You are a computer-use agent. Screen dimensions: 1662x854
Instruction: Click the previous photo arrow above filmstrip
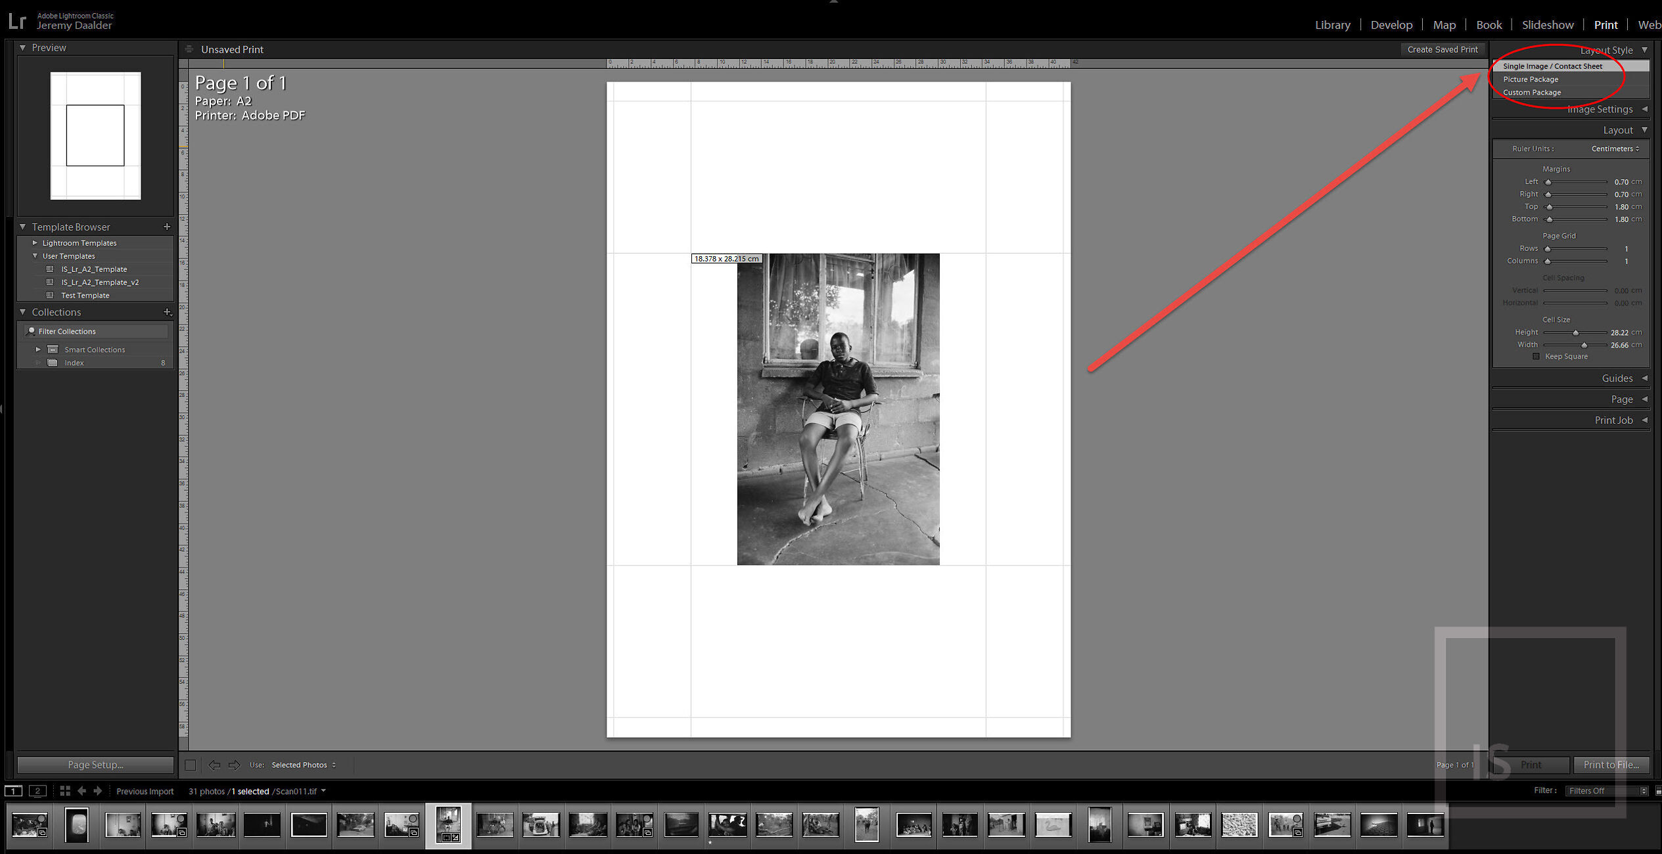(82, 791)
